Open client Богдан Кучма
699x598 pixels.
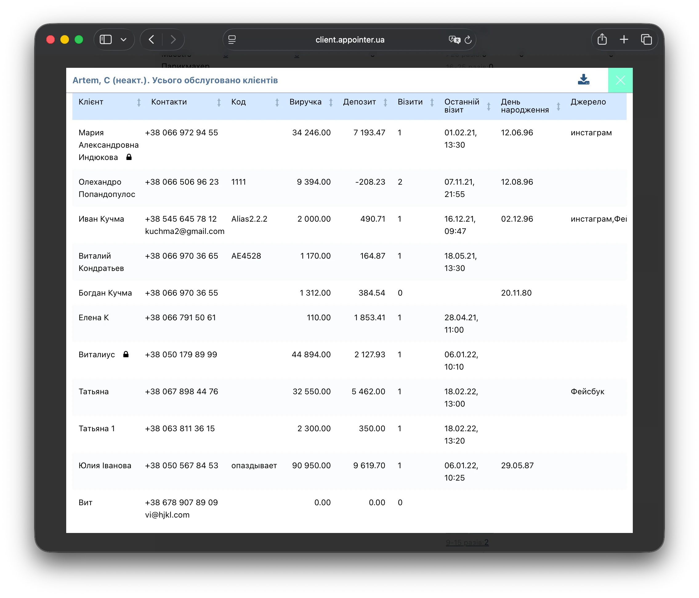105,293
